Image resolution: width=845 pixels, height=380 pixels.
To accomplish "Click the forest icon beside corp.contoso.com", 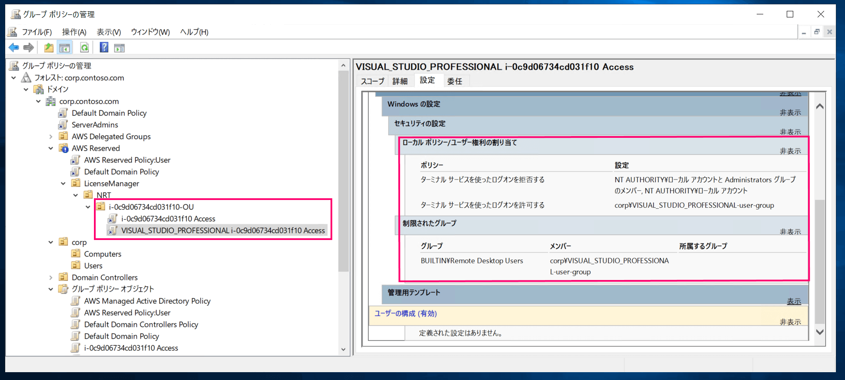I will 27,77.
